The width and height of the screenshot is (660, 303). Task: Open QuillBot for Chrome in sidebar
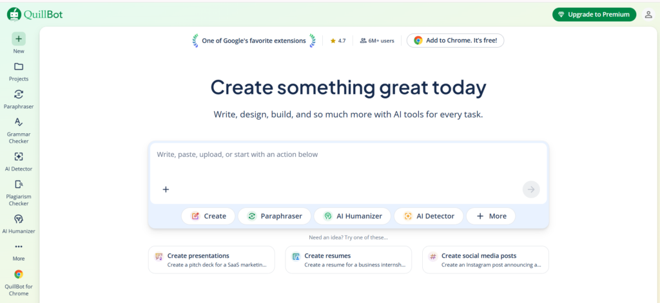click(19, 282)
